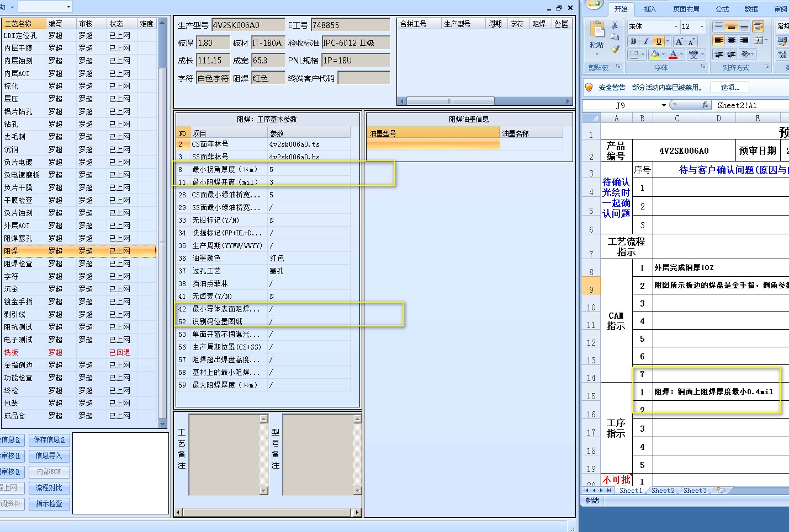Click the Bottom Align icon
The width and height of the screenshot is (789, 532).
tap(744, 26)
